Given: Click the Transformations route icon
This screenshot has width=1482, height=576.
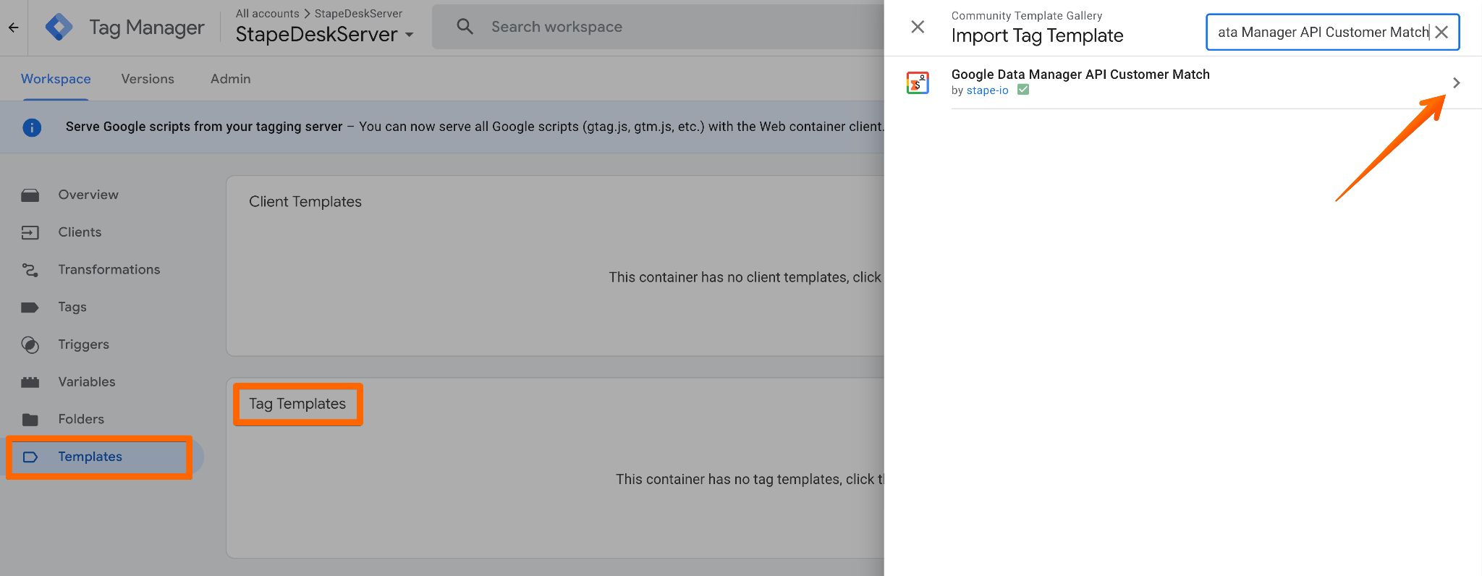Looking at the screenshot, I should click(x=30, y=270).
